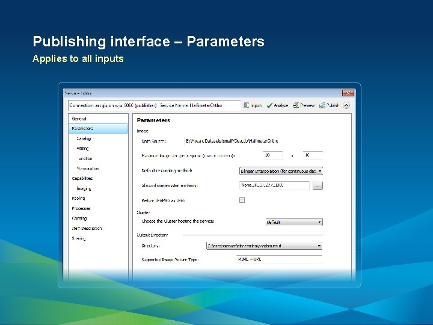Screen dimensions: 433x325
Task: Toggle the Return JPGPNG as JPG checkbox
Action: click(242, 200)
